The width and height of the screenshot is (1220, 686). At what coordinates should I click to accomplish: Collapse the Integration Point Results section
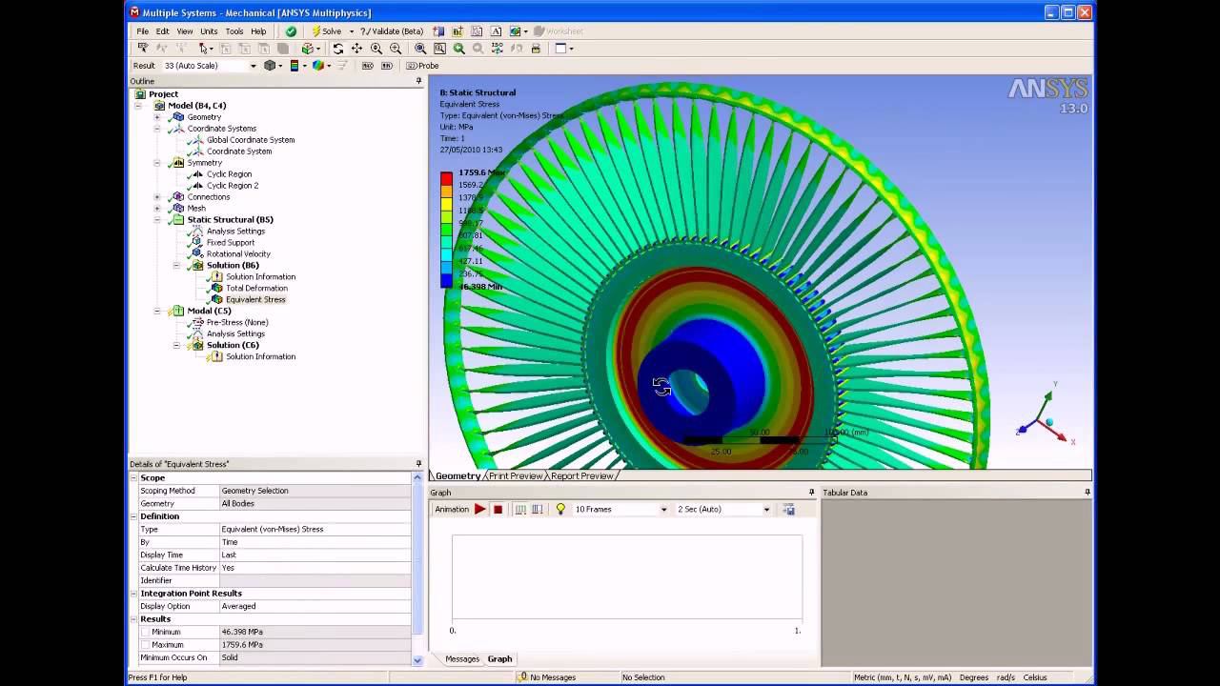click(x=133, y=594)
